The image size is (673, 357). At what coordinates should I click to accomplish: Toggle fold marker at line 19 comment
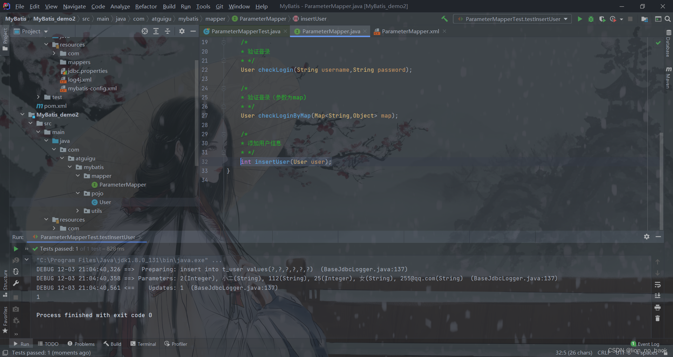tap(223, 42)
